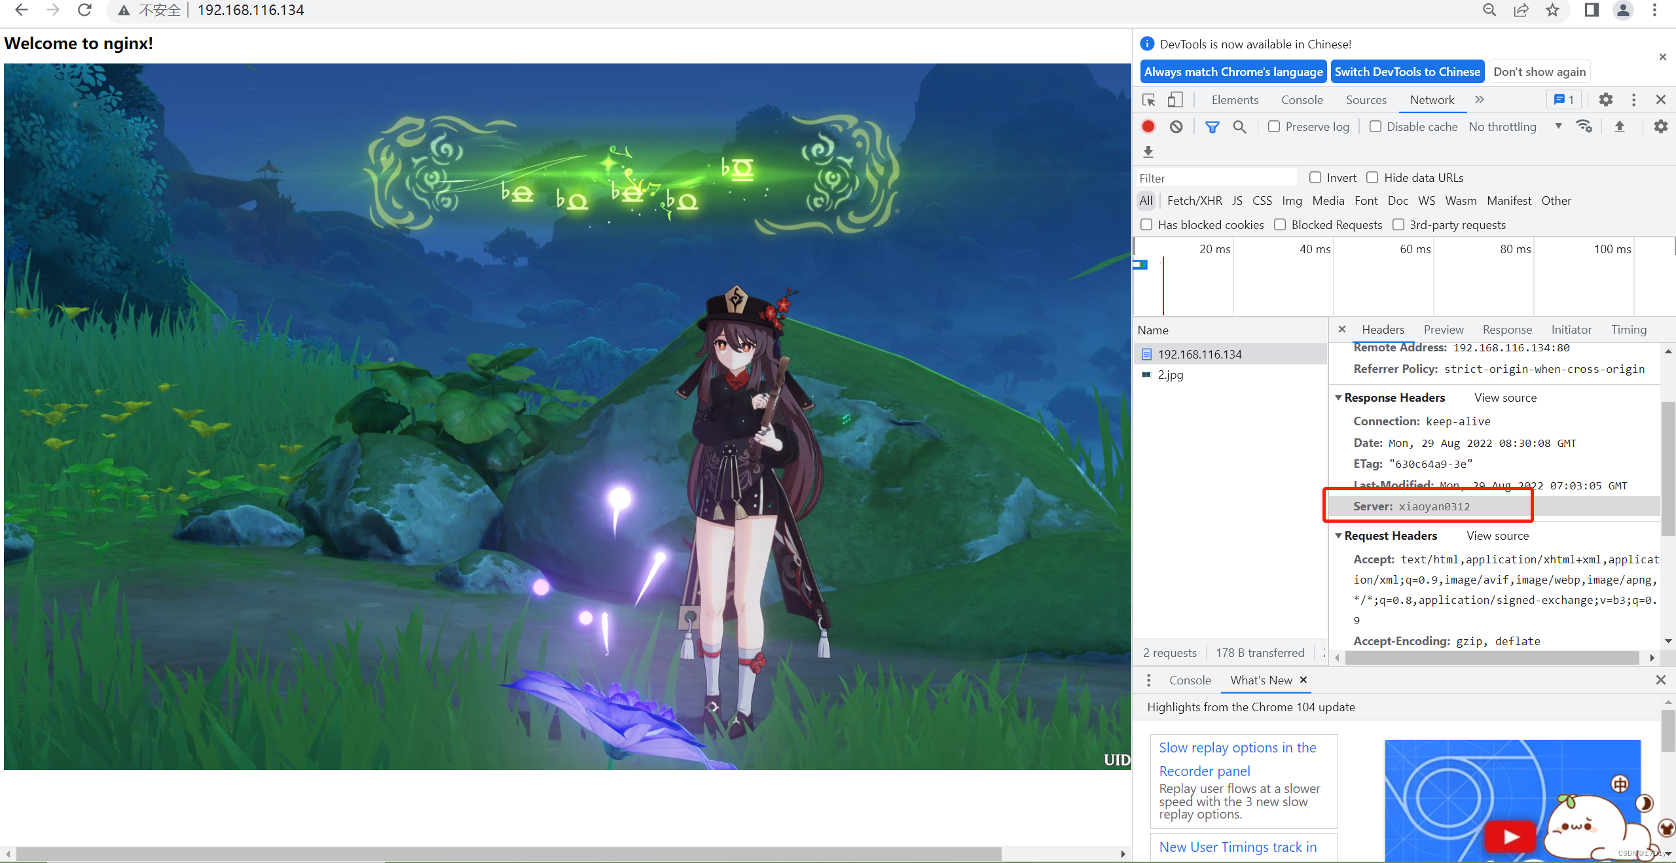Toggle the browser side panel icon

click(1592, 10)
